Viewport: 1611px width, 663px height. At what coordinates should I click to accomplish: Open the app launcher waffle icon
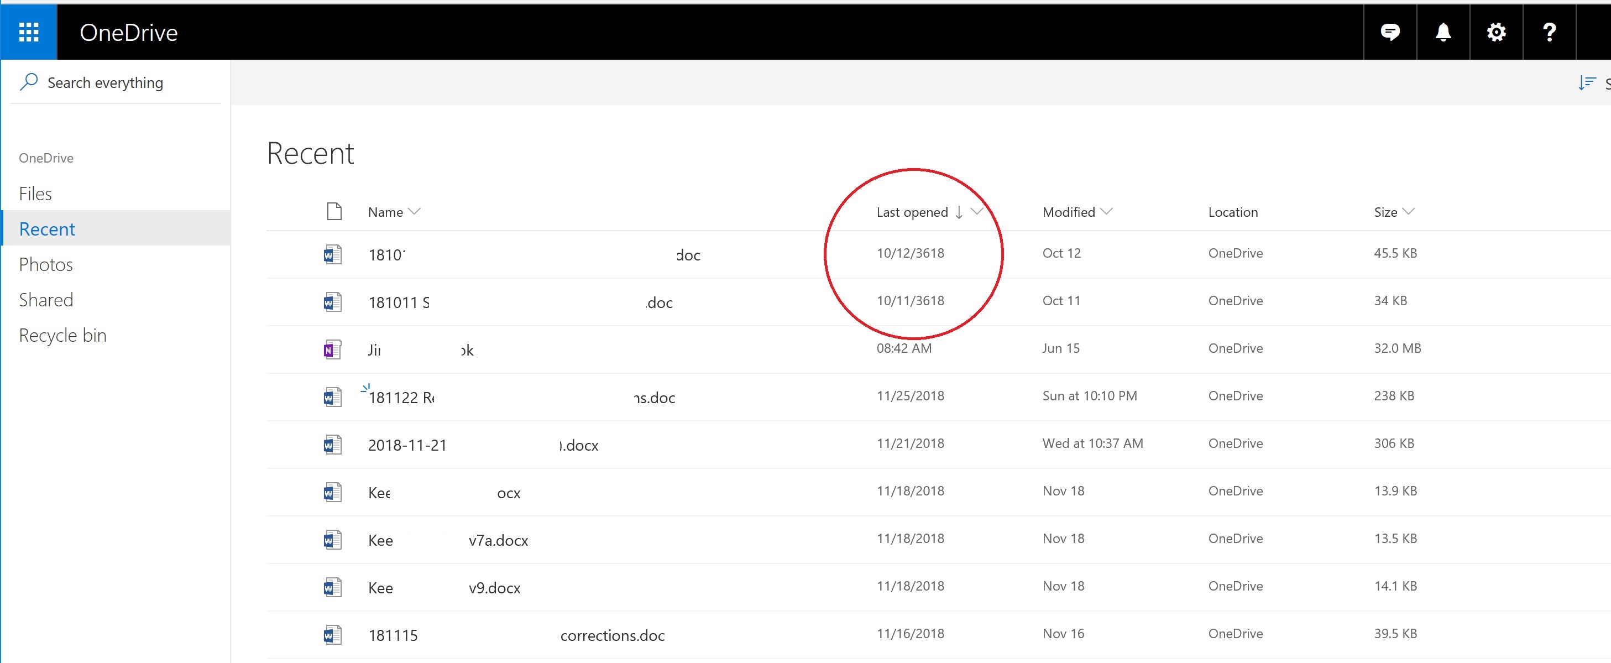[x=29, y=32]
